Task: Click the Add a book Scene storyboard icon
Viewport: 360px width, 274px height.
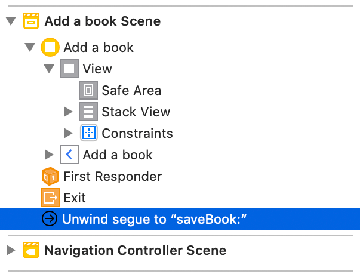Action: coord(31,22)
